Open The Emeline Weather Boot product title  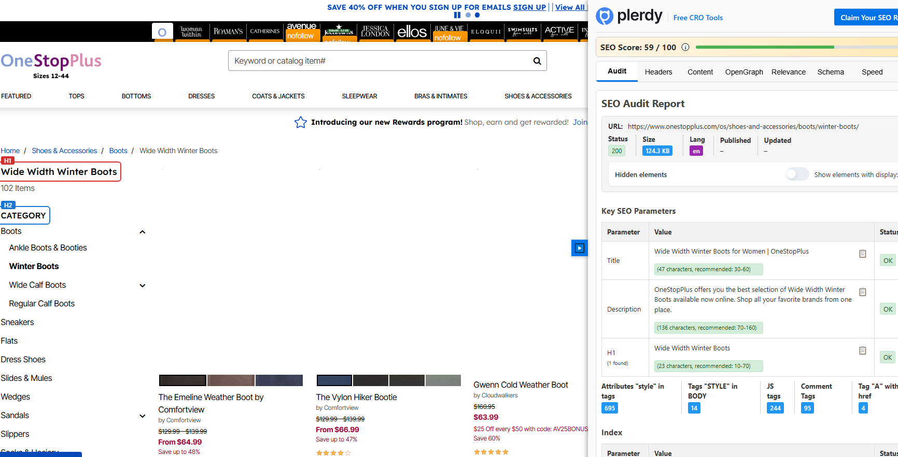pyautogui.click(x=211, y=403)
